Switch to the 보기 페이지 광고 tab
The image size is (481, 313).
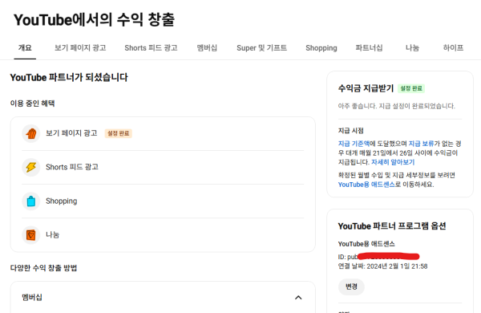(x=80, y=48)
